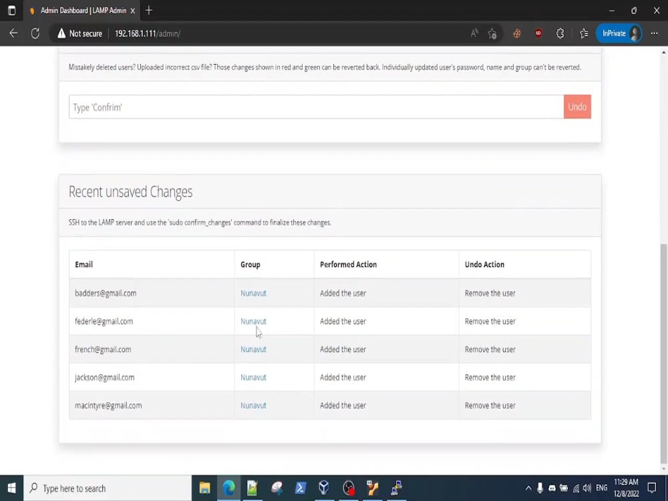
Task: Launch OBS Studio from the taskbar
Action: [x=348, y=488]
